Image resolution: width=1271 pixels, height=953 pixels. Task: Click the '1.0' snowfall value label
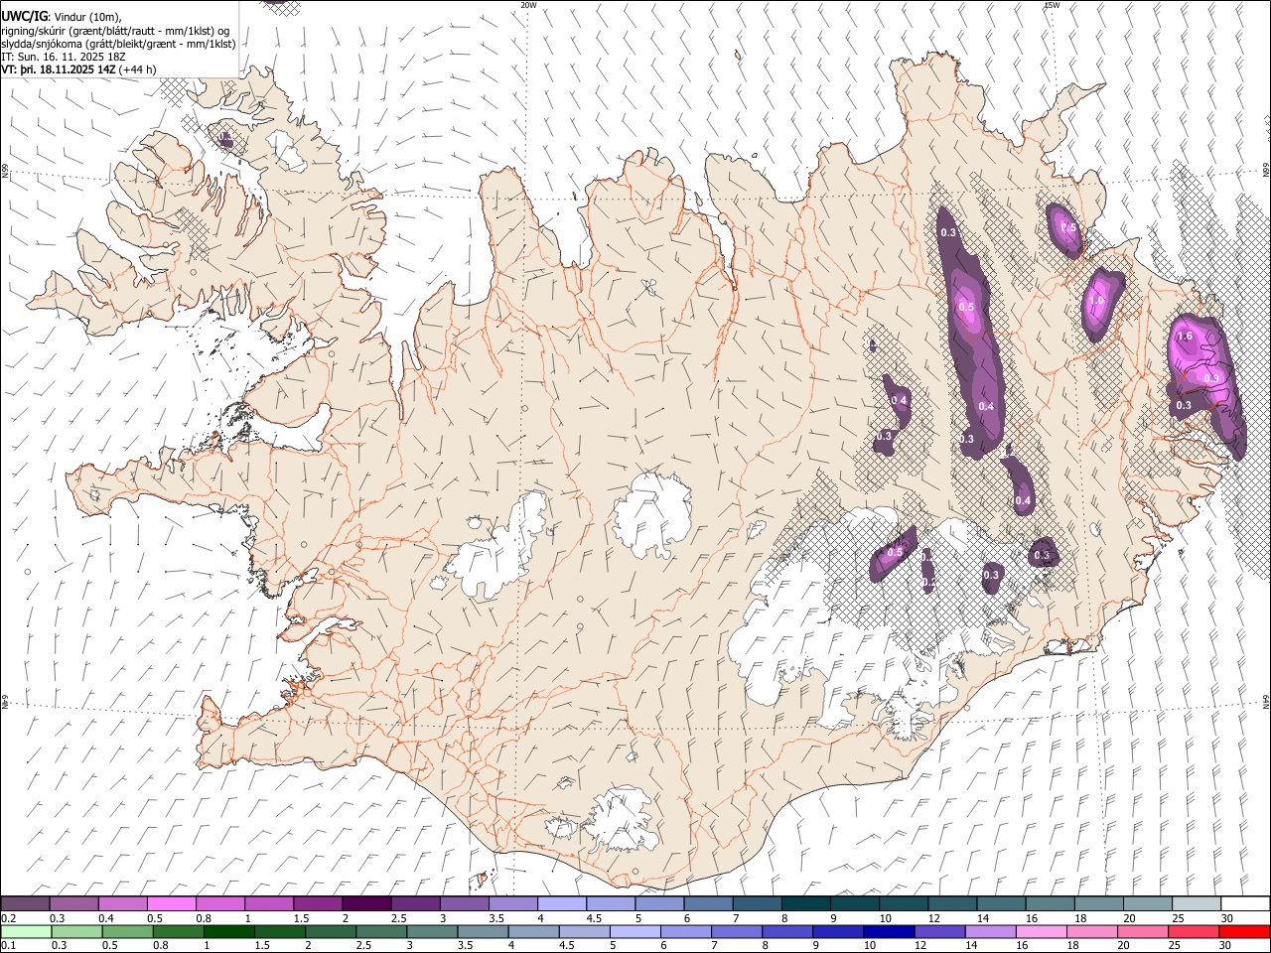click(1096, 301)
